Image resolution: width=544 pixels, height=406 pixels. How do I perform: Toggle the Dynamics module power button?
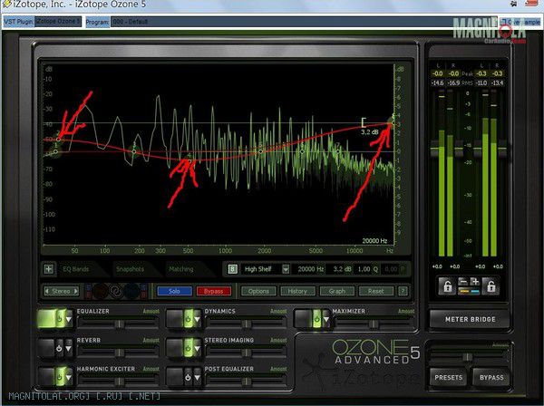188,318
